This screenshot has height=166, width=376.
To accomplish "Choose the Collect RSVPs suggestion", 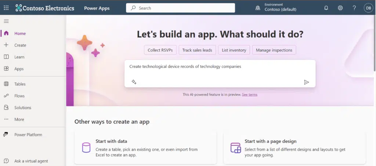I will pos(160,50).
